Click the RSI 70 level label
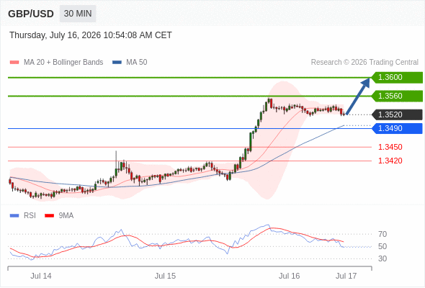Screen dimensions: 425x288 coord(382,234)
